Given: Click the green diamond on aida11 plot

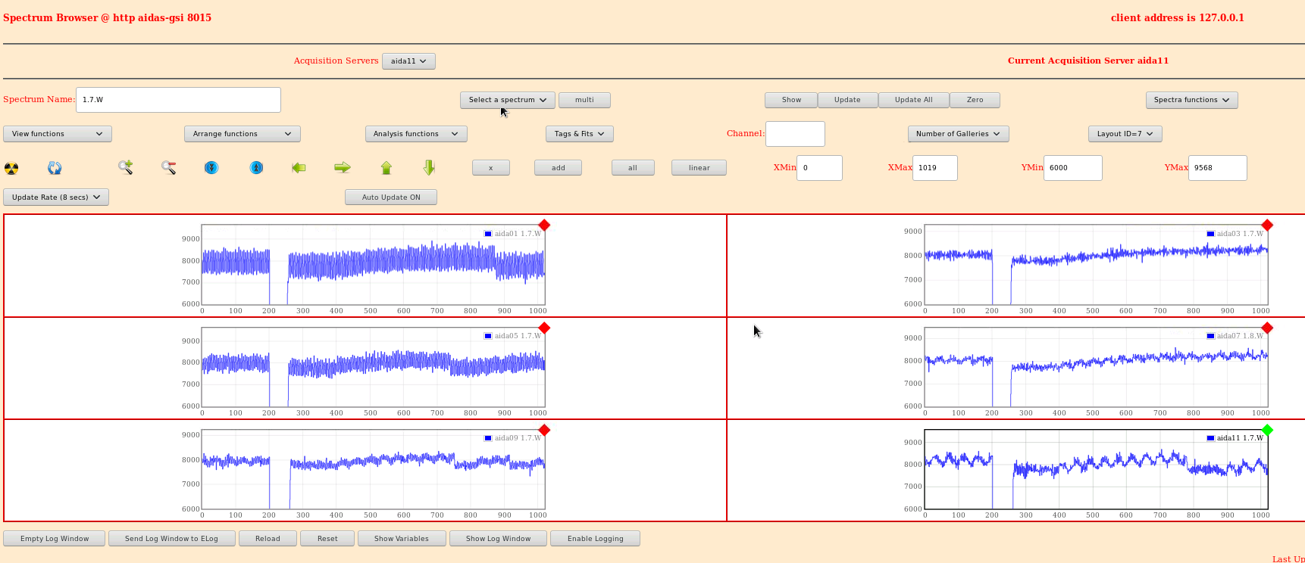Looking at the screenshot, I should (x=1267, y=430).
